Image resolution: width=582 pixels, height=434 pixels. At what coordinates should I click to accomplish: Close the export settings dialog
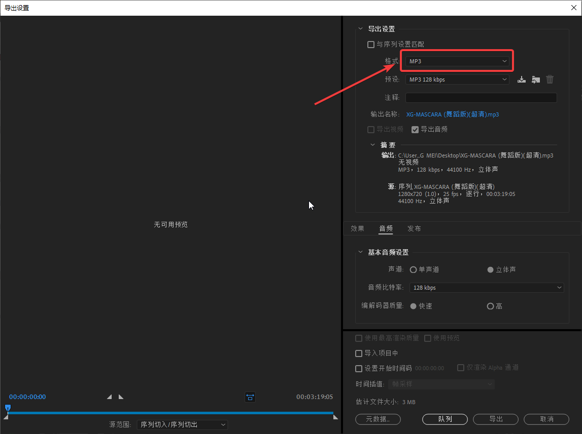573,8
